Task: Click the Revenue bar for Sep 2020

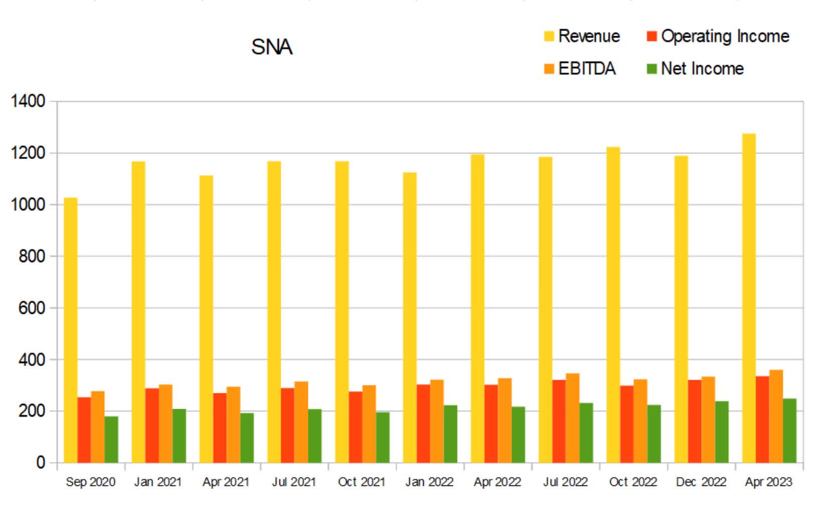Action: tap(69, 328)
